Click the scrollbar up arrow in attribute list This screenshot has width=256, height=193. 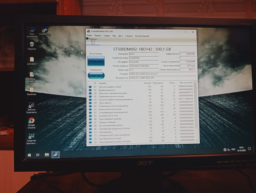click(x=195, y=82)
